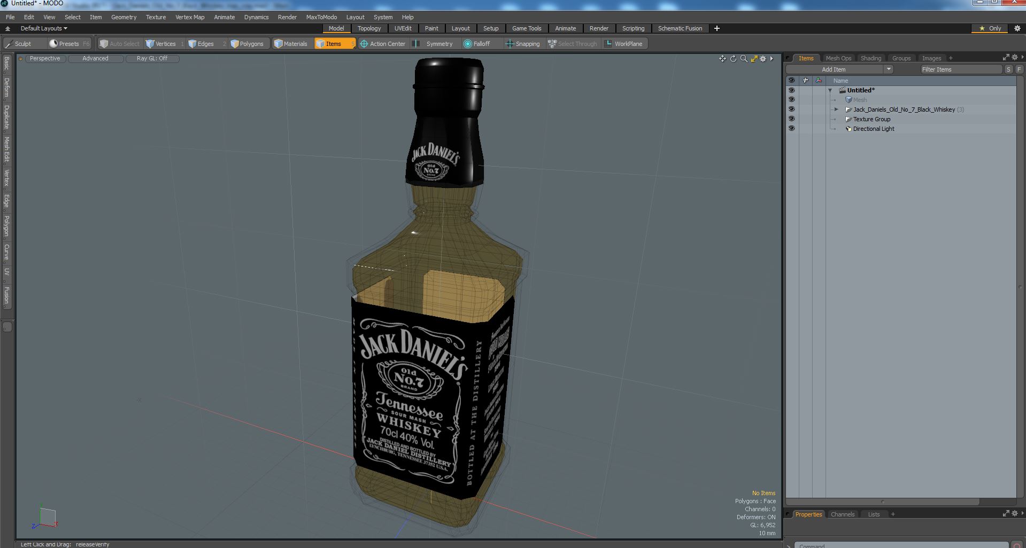Toggle the star Only layout filter
Screen dimensions: 1026x548
[x=990, y=28]
